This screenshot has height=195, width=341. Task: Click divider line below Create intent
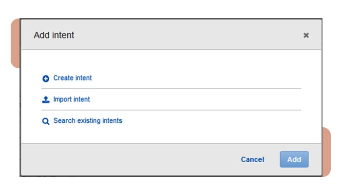click(170, 89)
